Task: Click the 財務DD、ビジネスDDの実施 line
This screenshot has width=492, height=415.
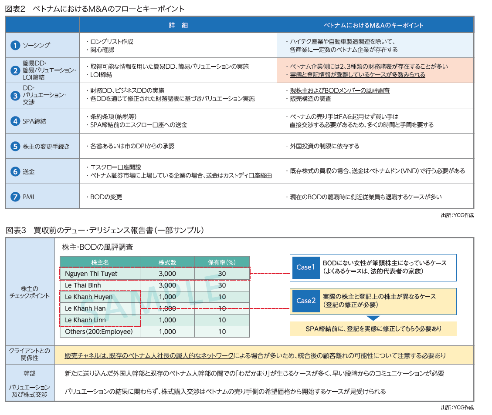Action: [125, 90]
